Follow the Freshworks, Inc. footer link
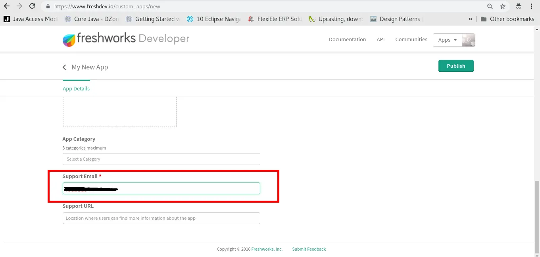540x257 pixels. [267, 249]
